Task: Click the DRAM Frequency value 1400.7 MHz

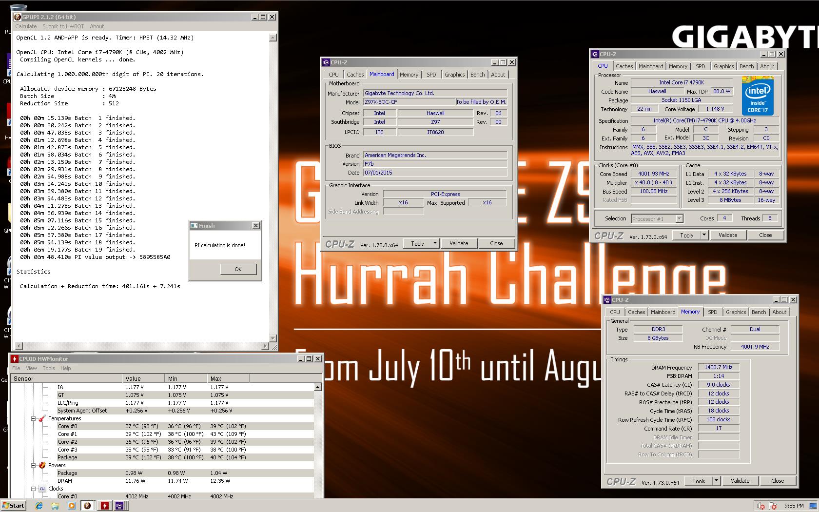Action: point(719,367)
